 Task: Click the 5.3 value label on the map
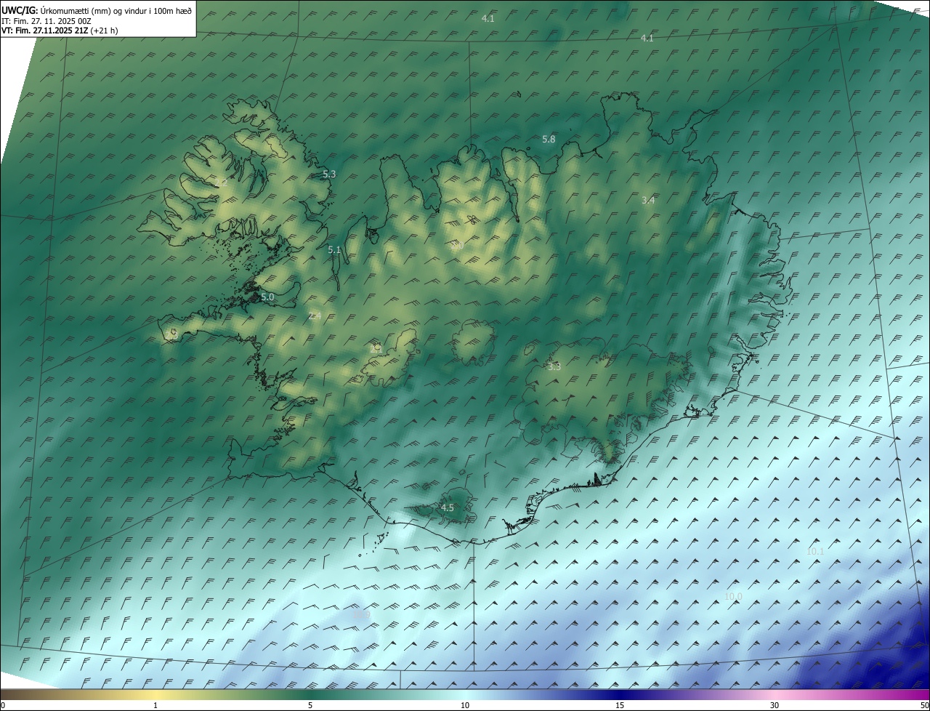pos(329,174)
